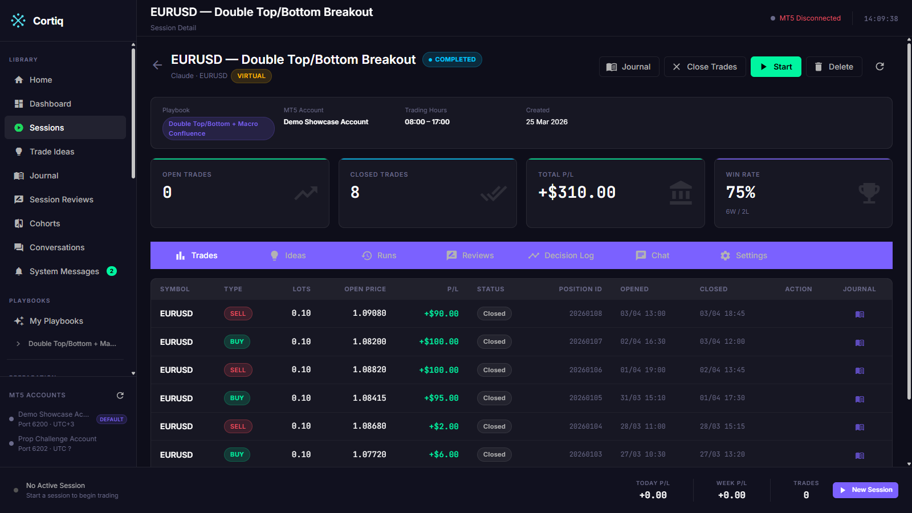Open journal icon for trade 20260104
This screenshot has width=912, height=513.
[x=860, y=427]
